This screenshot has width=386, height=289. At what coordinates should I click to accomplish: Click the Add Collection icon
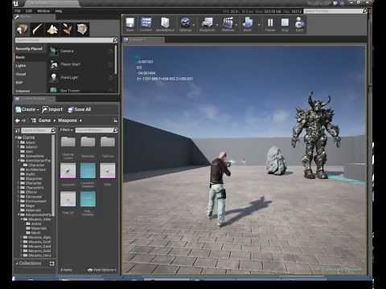(52, 263)
